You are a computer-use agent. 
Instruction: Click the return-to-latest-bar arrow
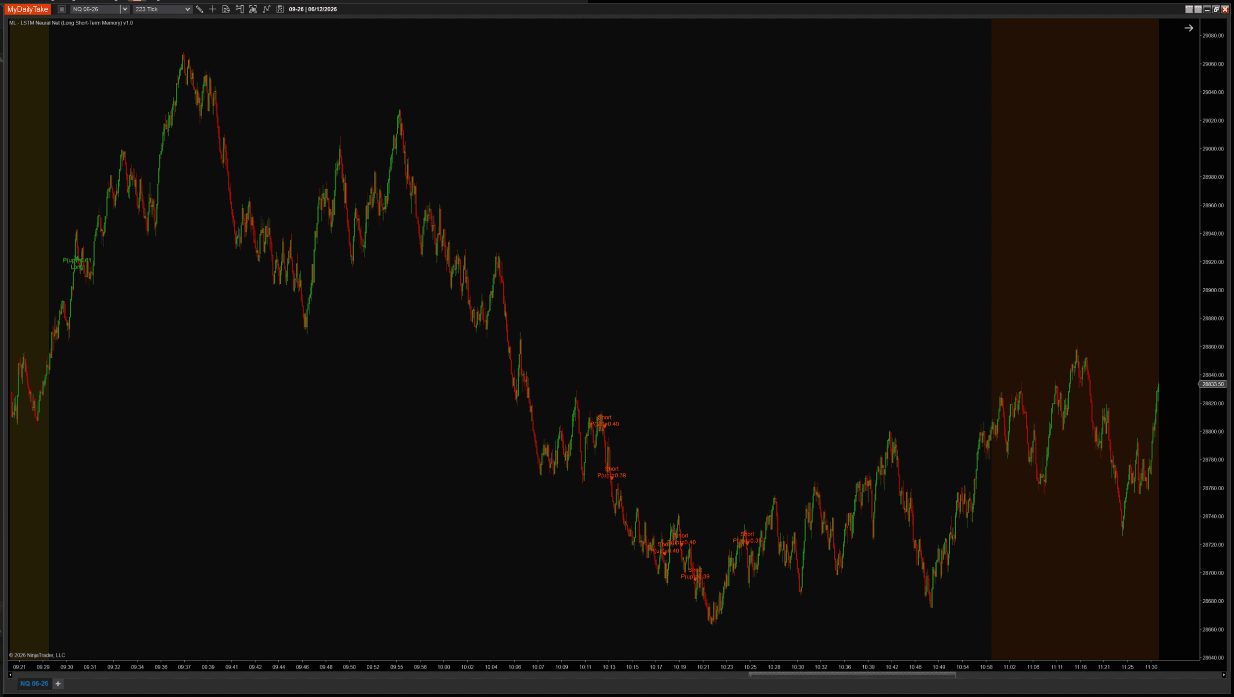1189,28
